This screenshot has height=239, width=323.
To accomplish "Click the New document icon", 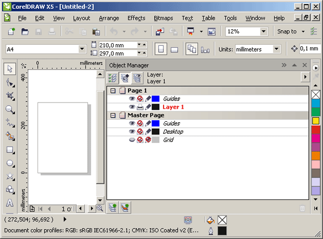I will tap(11, 31).
